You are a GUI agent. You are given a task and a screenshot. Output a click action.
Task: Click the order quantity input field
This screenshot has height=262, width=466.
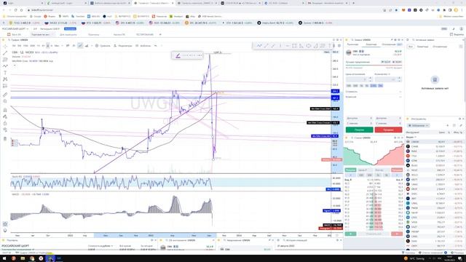coord(386,79)
